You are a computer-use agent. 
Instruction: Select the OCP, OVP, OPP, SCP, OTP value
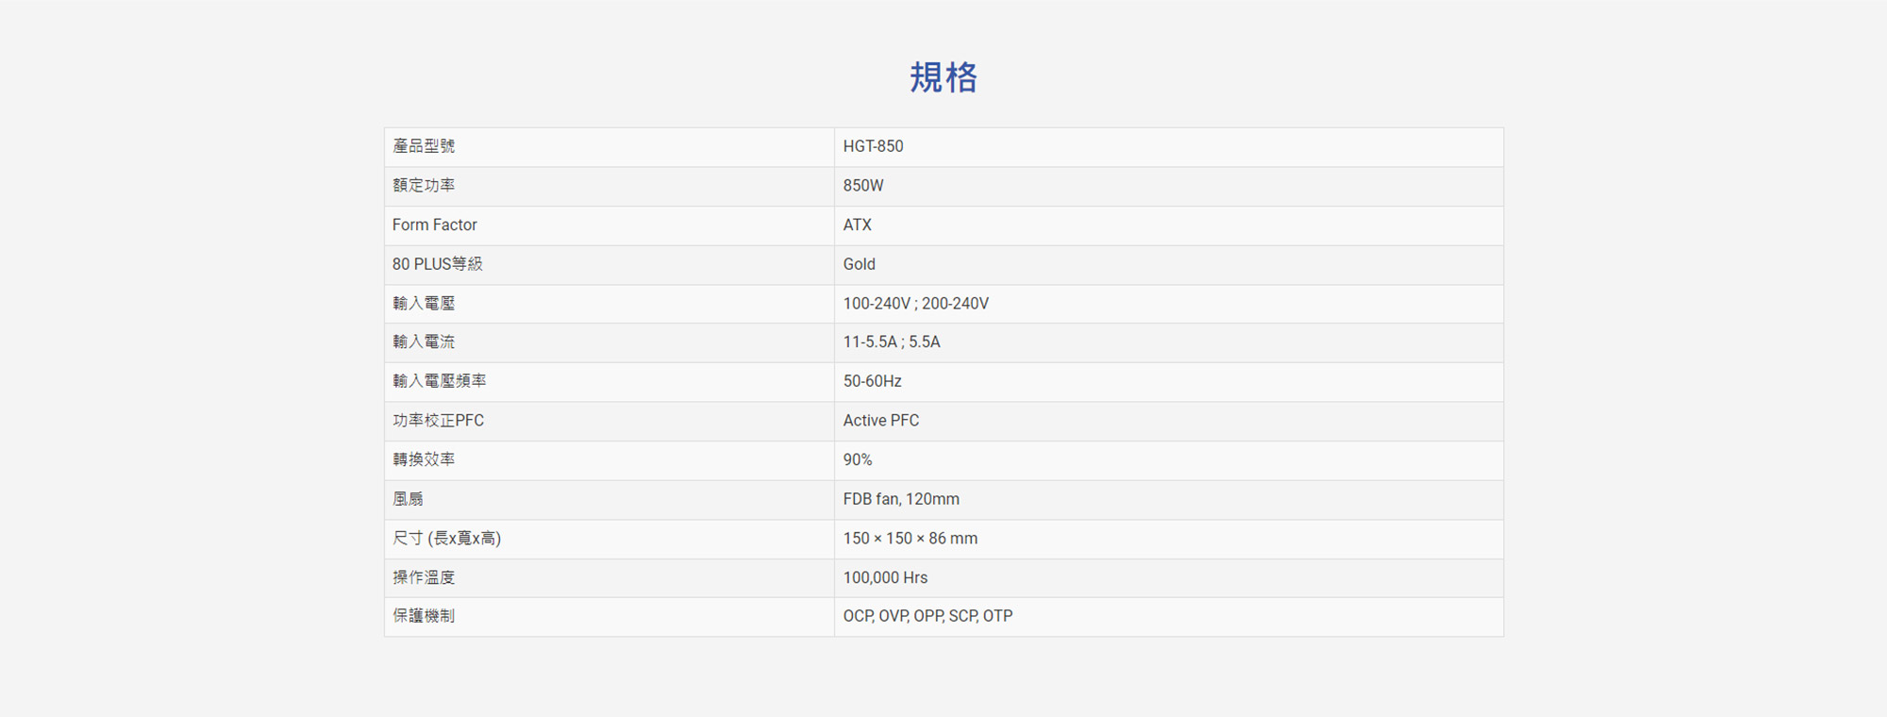[928, 616]
